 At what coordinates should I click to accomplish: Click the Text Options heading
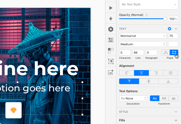coord(128,91)
